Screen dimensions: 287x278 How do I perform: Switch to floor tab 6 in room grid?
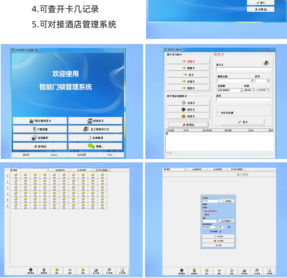(x=7, y=206)
